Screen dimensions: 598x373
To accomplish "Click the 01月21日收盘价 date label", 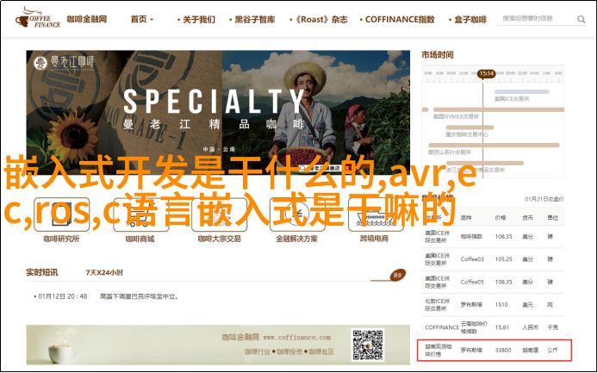I will tap(545, 199).
